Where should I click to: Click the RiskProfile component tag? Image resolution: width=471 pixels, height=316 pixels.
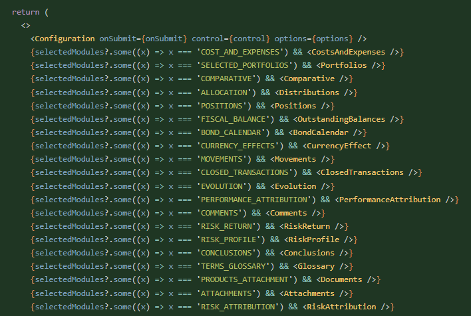click(313, 239)
